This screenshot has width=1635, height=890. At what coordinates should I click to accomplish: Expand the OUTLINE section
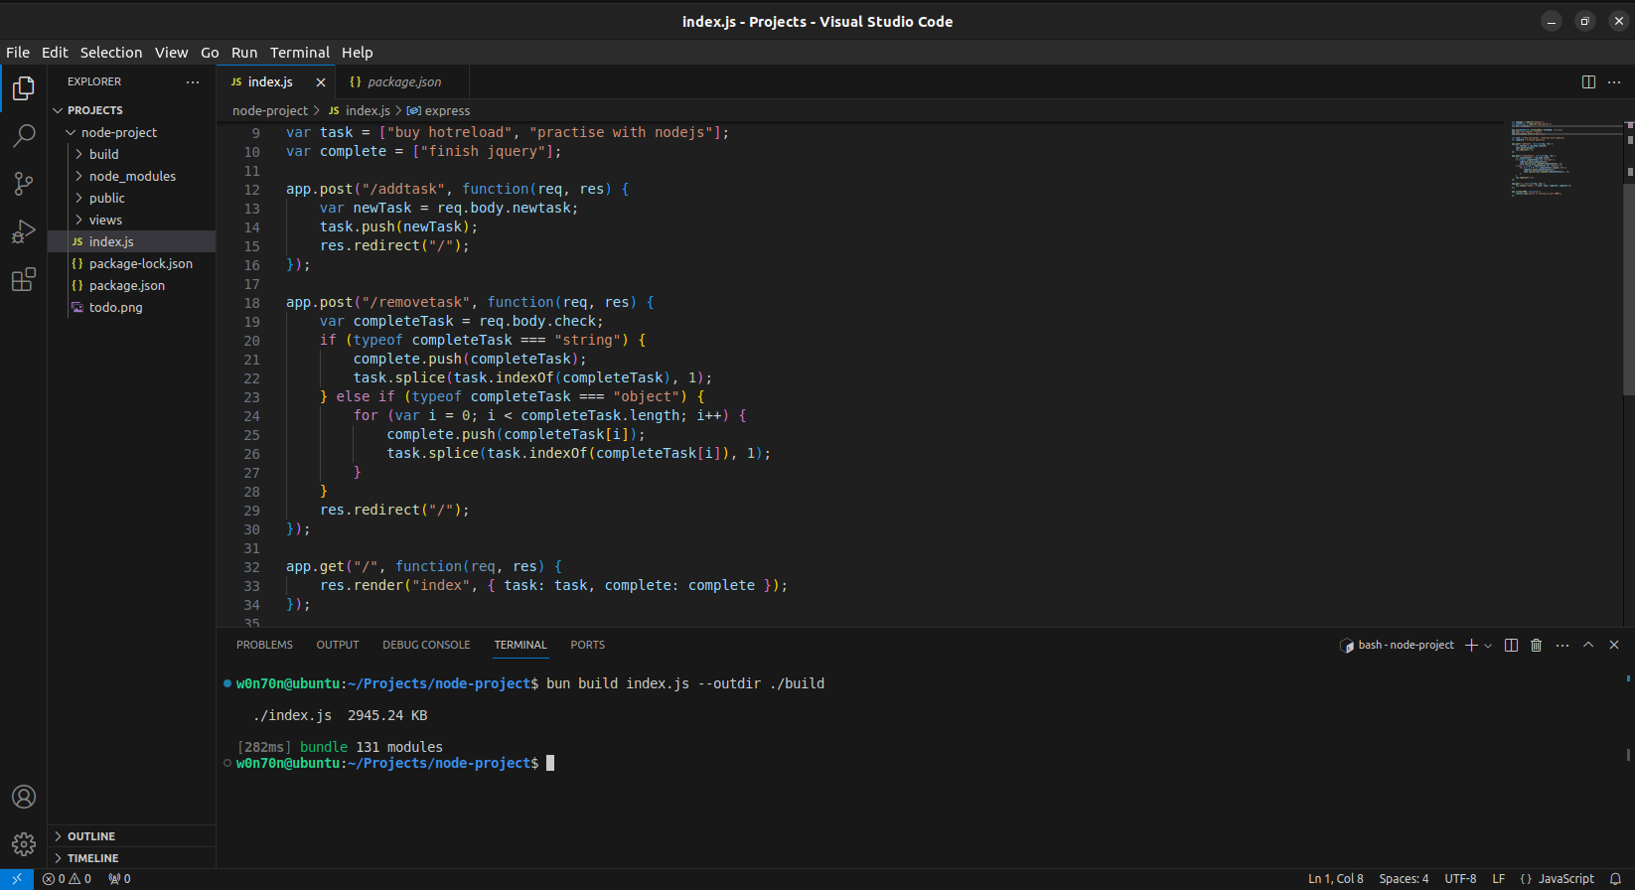[91, 836]
